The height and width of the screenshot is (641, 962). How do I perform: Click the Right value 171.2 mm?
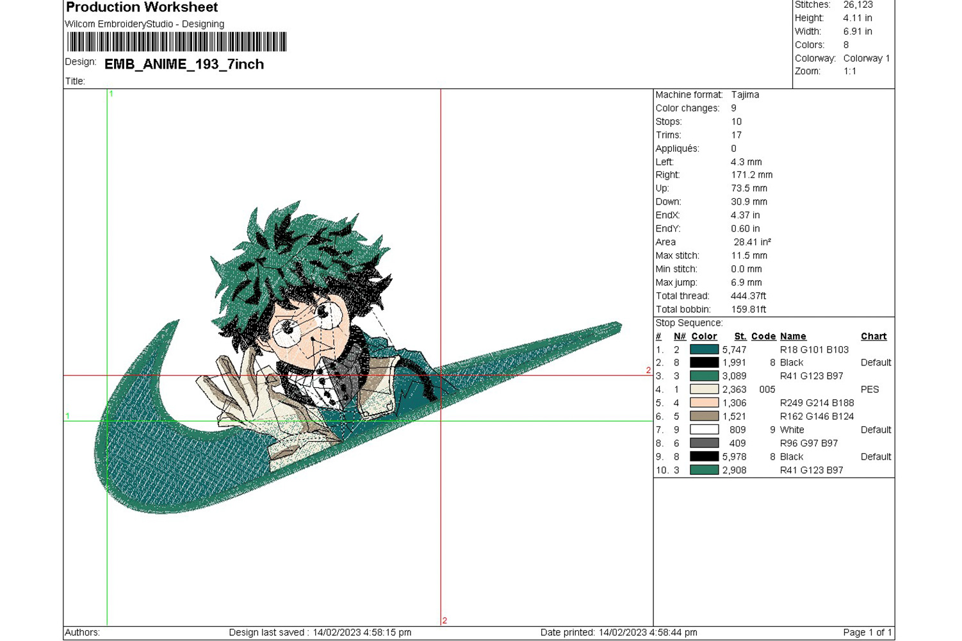[752, 175]
